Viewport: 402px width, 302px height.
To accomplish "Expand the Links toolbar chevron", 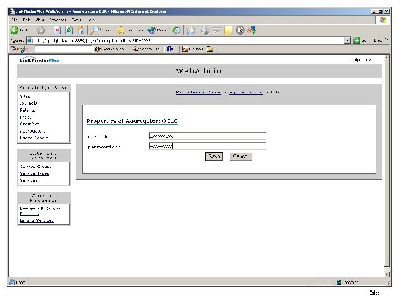I will pyautogui.click(x=386, y=40).
